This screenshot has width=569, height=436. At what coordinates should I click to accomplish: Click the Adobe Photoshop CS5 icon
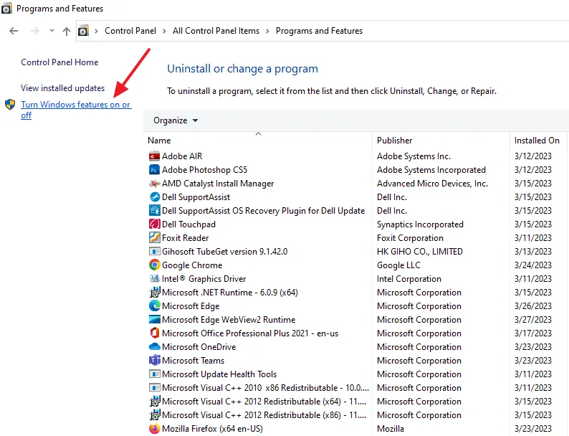(x=154, y=170)
